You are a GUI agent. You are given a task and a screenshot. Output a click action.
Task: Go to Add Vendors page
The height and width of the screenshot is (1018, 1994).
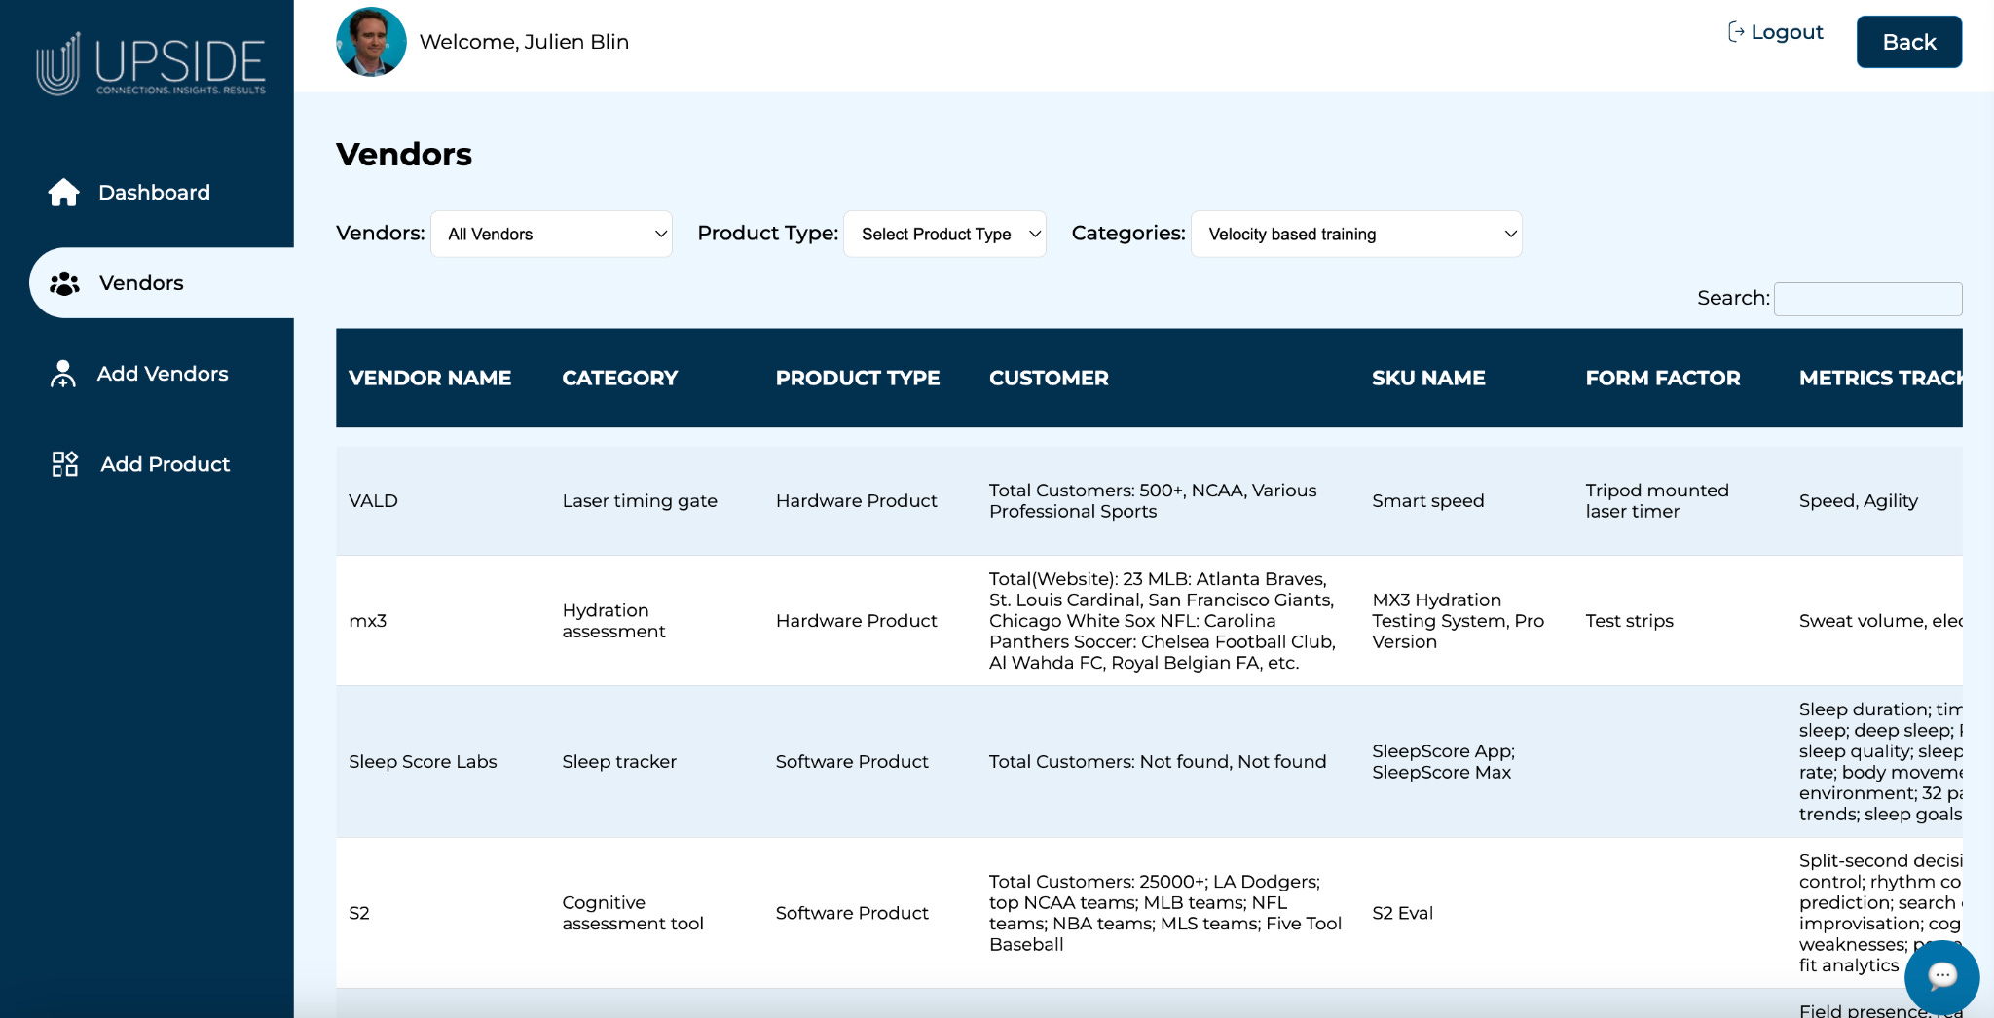click(163, 374)
